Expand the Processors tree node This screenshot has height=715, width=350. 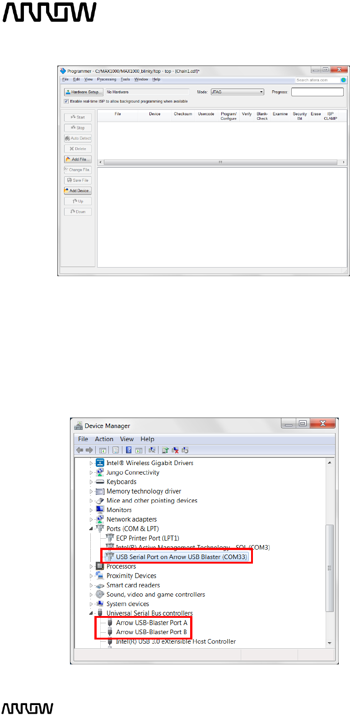coord(91,566)
